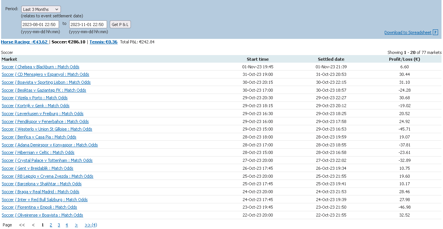Screen dimensions: 443x229
Task: Click the -45.71 loss value
Action: (404, 129)
